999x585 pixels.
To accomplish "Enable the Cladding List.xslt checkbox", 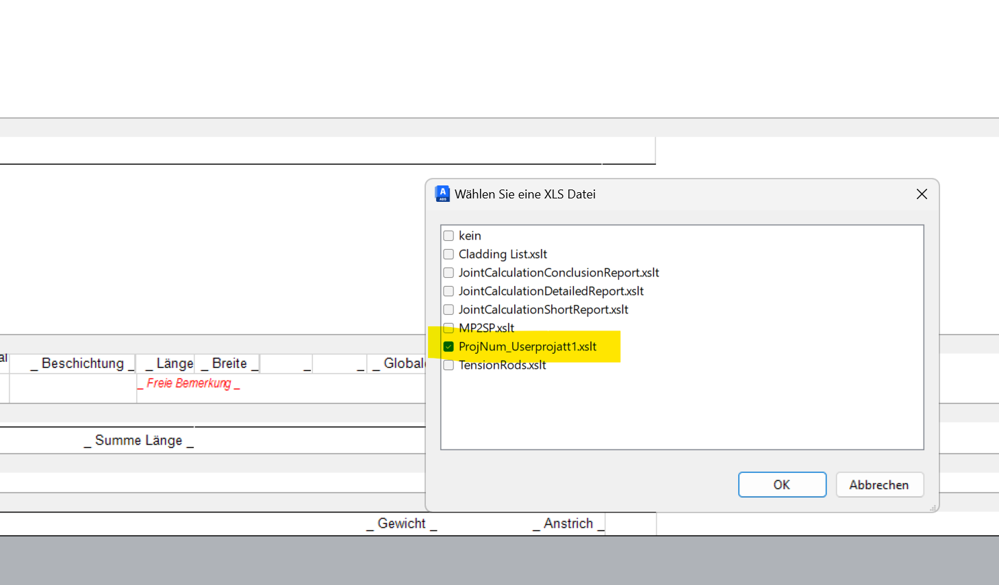I will (449, 254).
